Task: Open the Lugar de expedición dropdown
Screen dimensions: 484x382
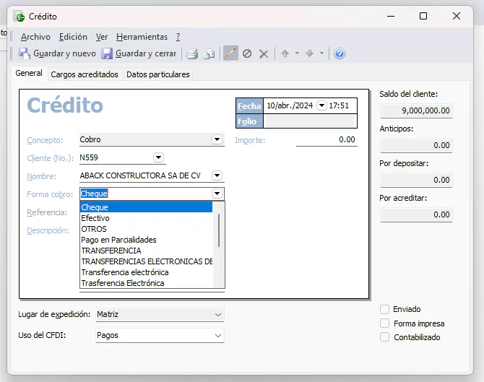Action: pyautogui.click(x=217, y=315)
